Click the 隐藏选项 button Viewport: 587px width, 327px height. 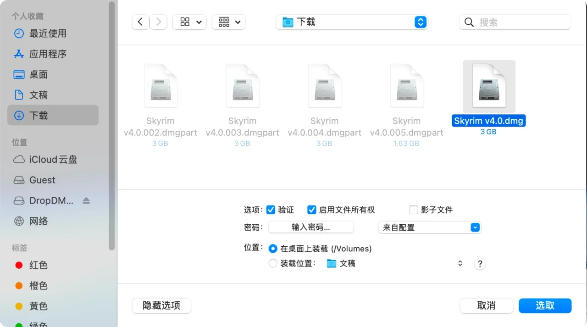tap(161, 305)
